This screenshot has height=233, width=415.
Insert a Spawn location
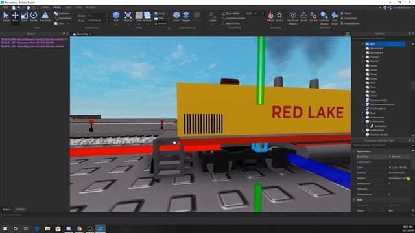[x=279, y=17]
